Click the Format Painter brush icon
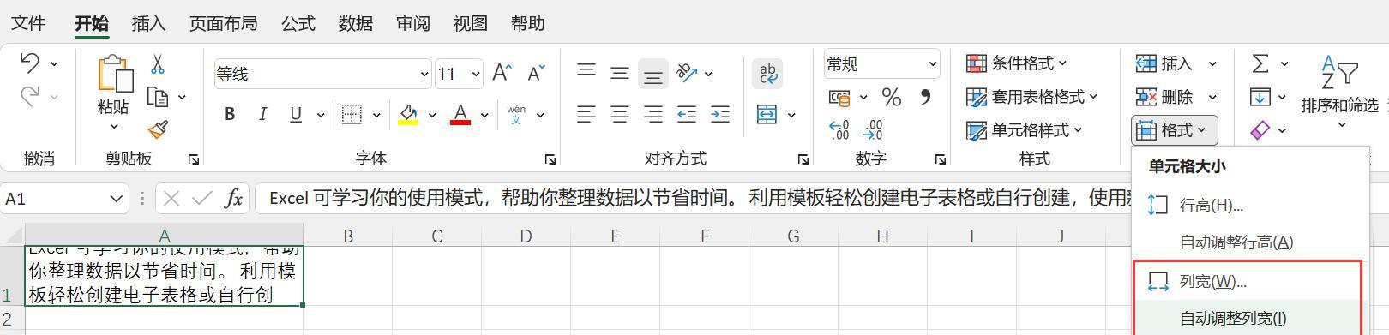The image size is (1389, 335). click(x=158, y=129)
